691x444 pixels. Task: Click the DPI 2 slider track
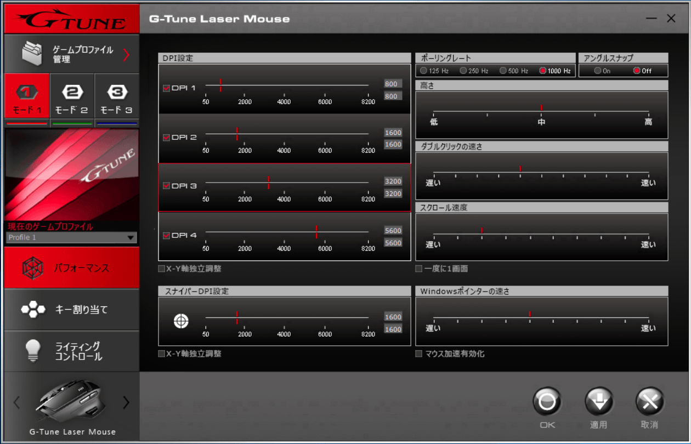pyautogui.click(x=287, y=134)
